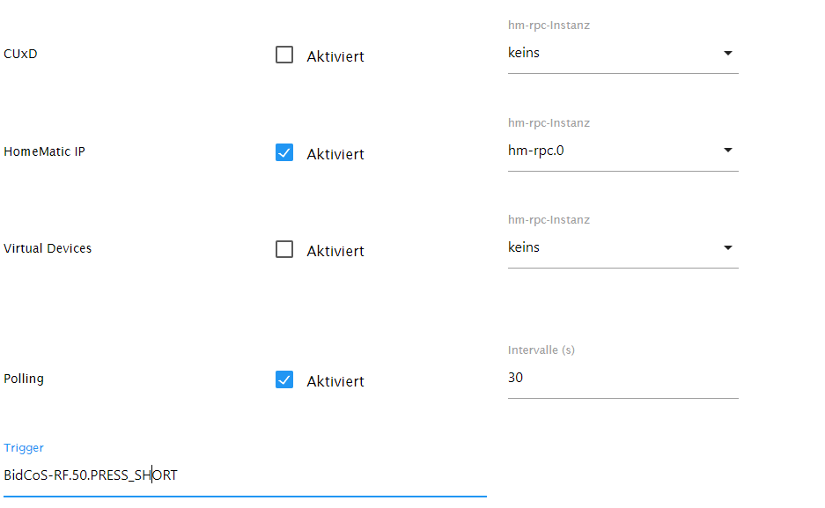Screen dimensions: 825x508
Task: Select the HomeMatic IP row label
Action: tap(44, 151)
